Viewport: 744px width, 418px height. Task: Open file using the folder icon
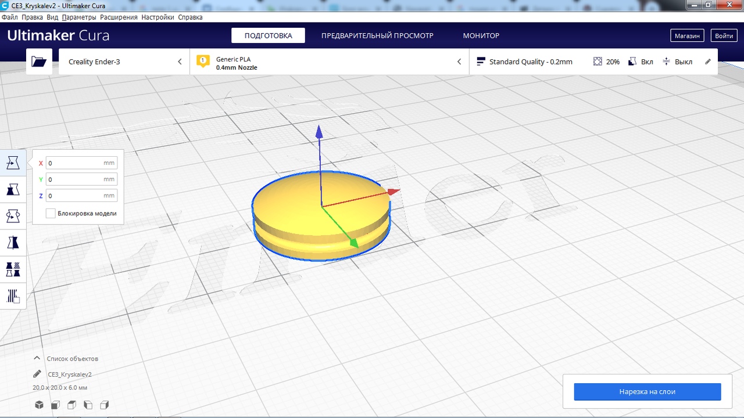(39, 62)
